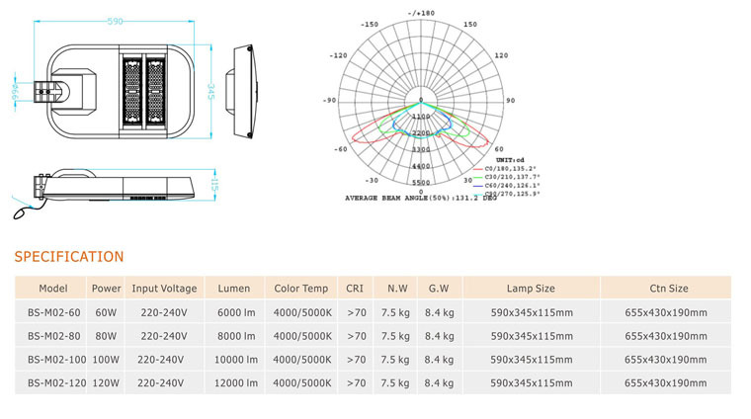Click the -150 angle label on chart
Viewport: 751px width, 419px height.
pyautogui.click(x=370, y=24)
